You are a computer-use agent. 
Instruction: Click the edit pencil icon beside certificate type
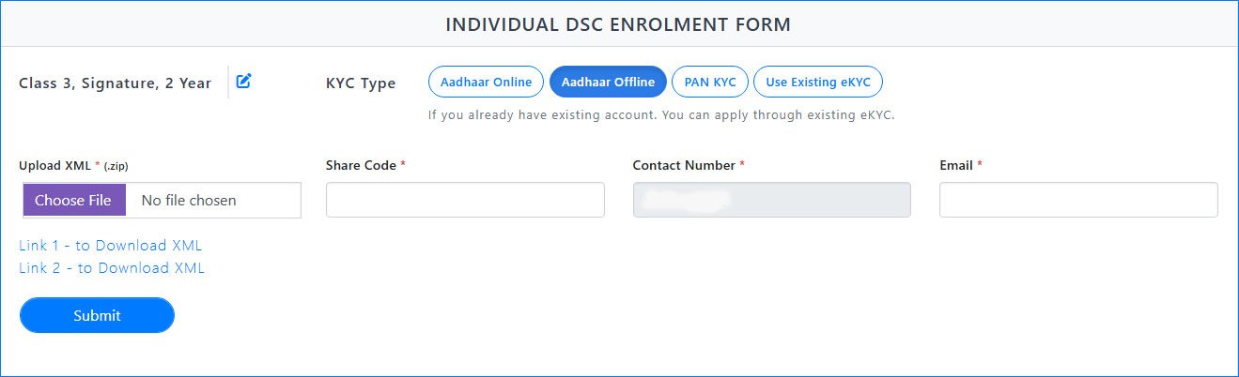[243, 82]
